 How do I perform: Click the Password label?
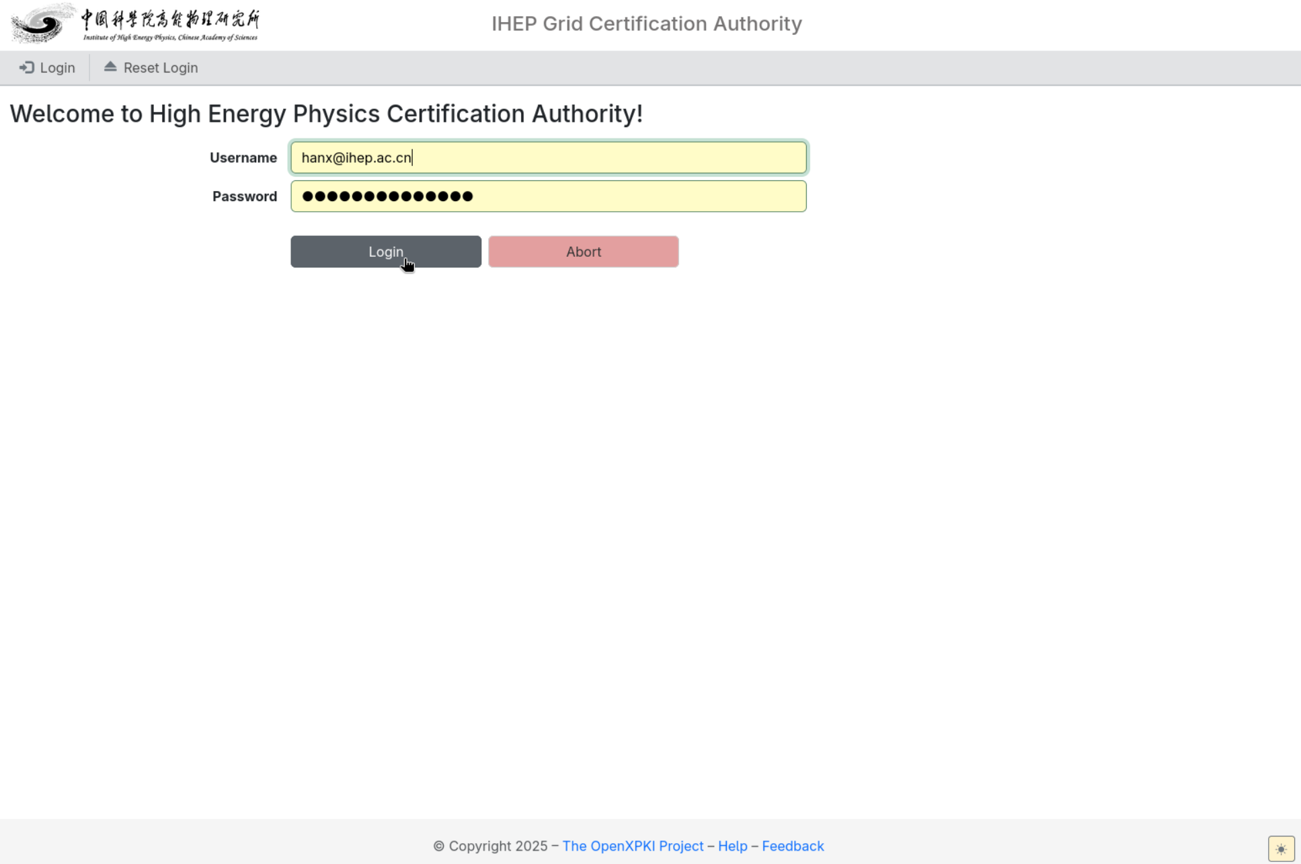[x=245, y=196]
